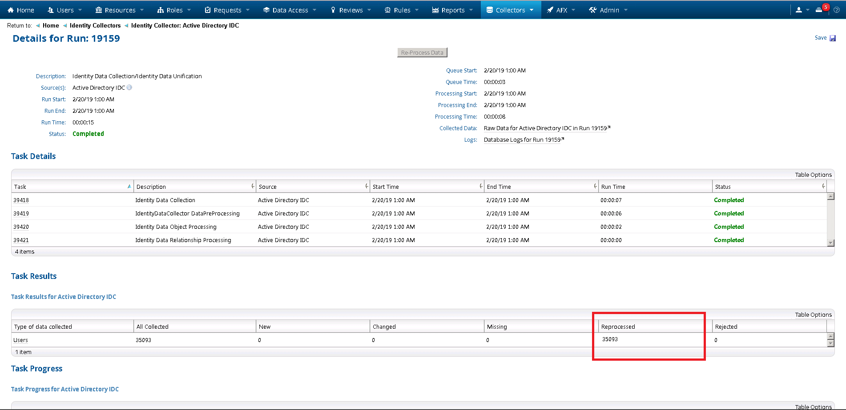This screenshot has width=846, height=410.
Task: Click the info icon beside Active Directory IDC
Action: 129,88
